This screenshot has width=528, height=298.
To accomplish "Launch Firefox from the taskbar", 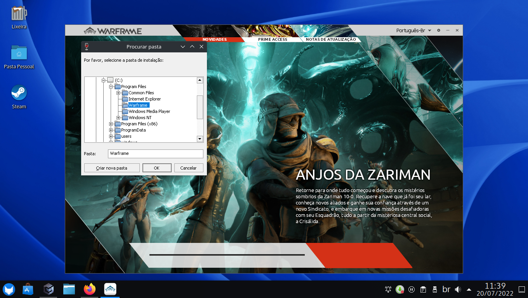I will click(90, 289).
